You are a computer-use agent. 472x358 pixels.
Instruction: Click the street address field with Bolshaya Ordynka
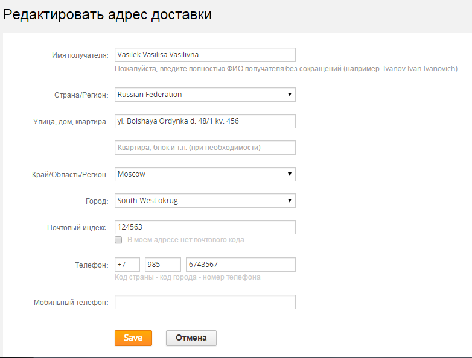pos(205,121)
